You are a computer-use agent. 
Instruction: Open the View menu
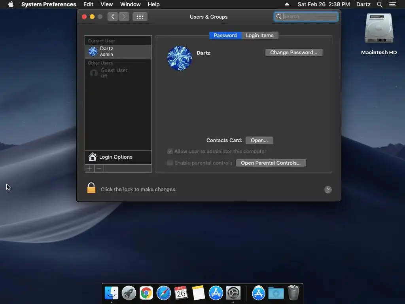click(x=107, y=4)
